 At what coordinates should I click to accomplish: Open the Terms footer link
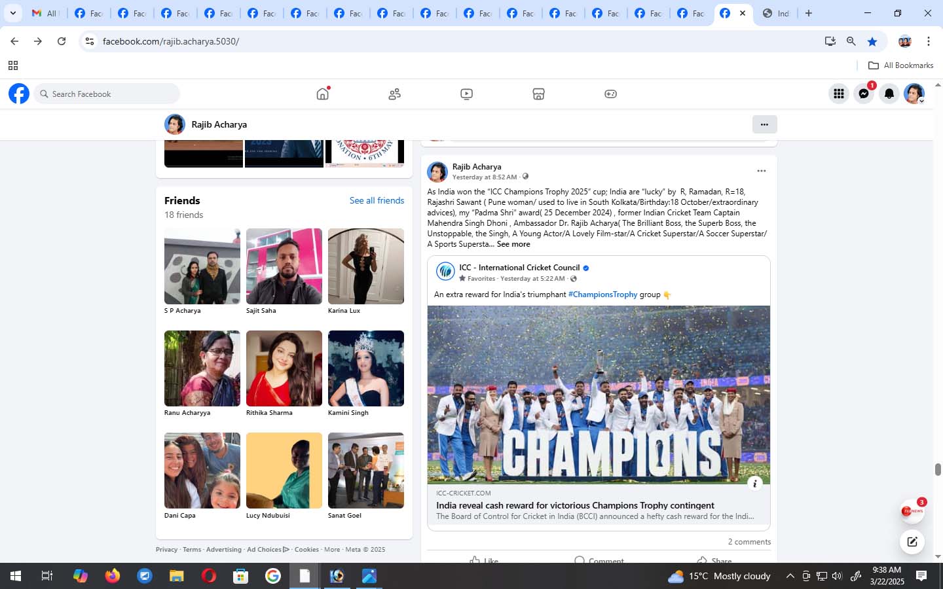tap(192, 550)
